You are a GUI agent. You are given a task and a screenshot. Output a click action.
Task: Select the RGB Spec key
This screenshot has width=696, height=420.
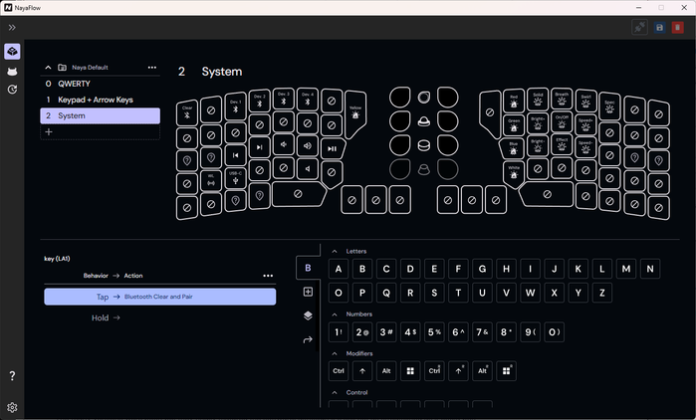[x=609, y=106]
